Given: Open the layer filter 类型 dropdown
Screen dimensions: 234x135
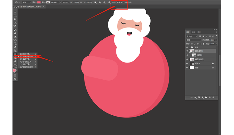Looking at the screenshot, I should pos(192,36).
